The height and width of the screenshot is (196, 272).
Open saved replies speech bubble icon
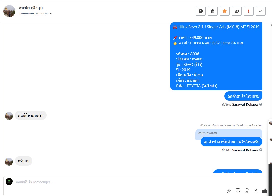pyautogui.click(x=238, y=190)
